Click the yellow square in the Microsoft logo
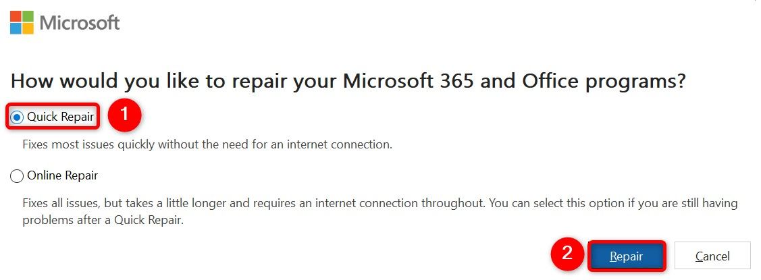This screenshot has height=280, width=761. click(28, 28)
